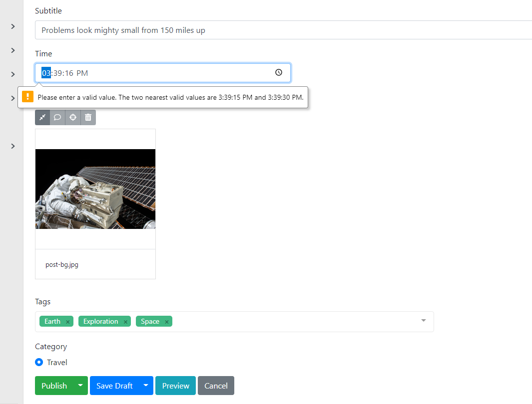This screenshot has width=532, height=404.
Task: Click the Preview button
Action: click(175, 386)
